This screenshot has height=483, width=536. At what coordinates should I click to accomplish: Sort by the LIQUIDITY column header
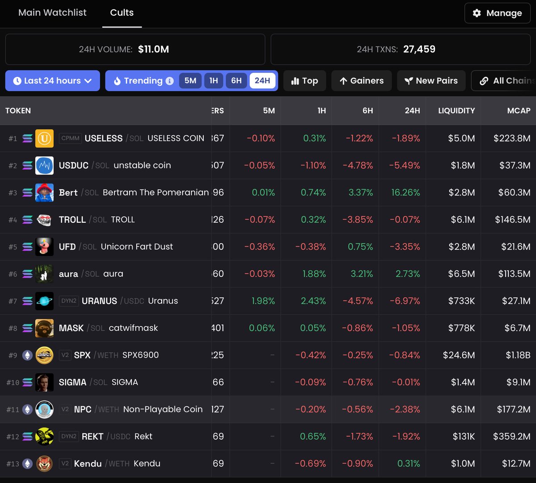456,111
